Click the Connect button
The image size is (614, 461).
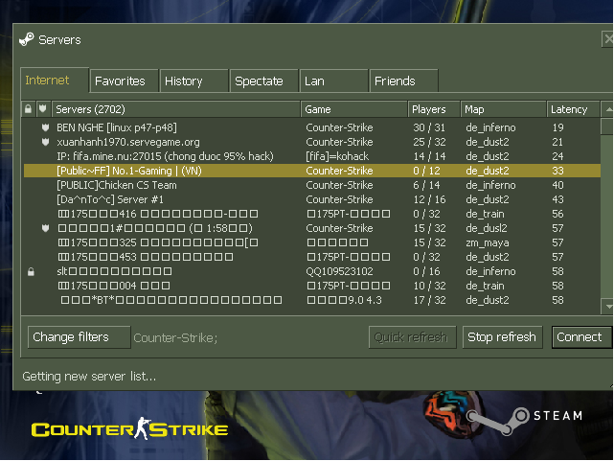click(x=581, y=336)
